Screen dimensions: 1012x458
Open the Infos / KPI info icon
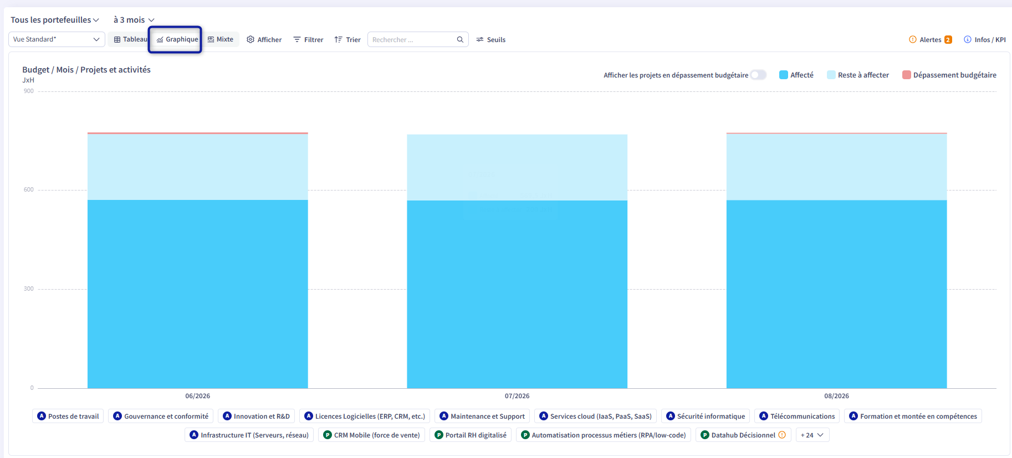pos(968,39)
